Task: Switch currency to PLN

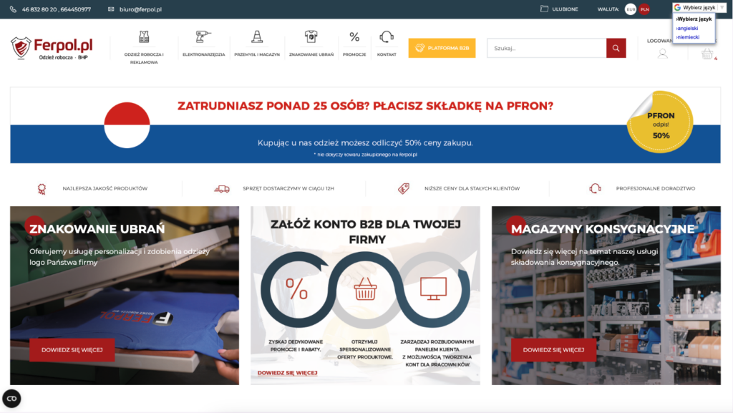Action: tap(644, 9)
